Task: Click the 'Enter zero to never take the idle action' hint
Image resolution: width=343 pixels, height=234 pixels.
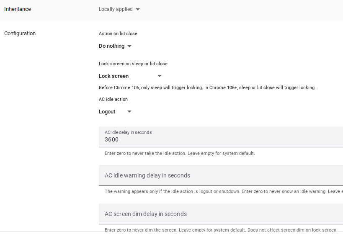Action: tap(180, 153)
